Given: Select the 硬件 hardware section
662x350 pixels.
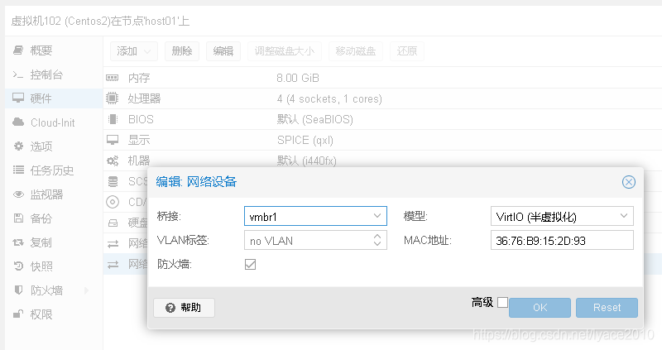Looking at the screenshot, I should point(54,98).
